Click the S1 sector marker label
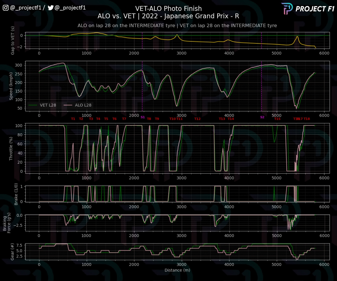Viewport: 337px width, 281px height. click(x=143, y=117)
